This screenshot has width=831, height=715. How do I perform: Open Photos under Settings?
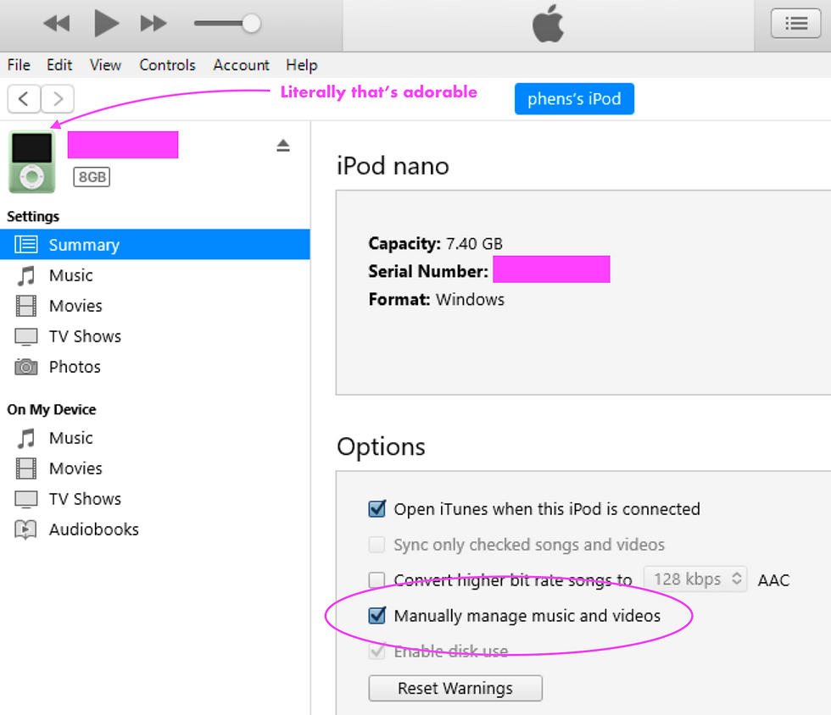[x=75, y=367]
